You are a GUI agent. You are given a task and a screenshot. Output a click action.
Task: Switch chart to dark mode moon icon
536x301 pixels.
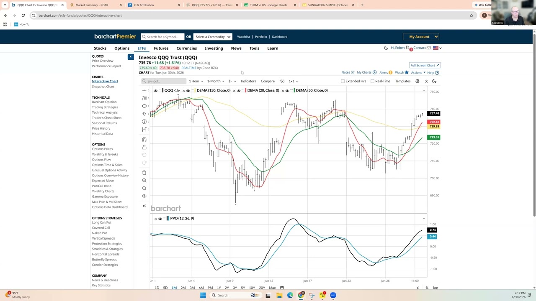click(x=434, y=81)
